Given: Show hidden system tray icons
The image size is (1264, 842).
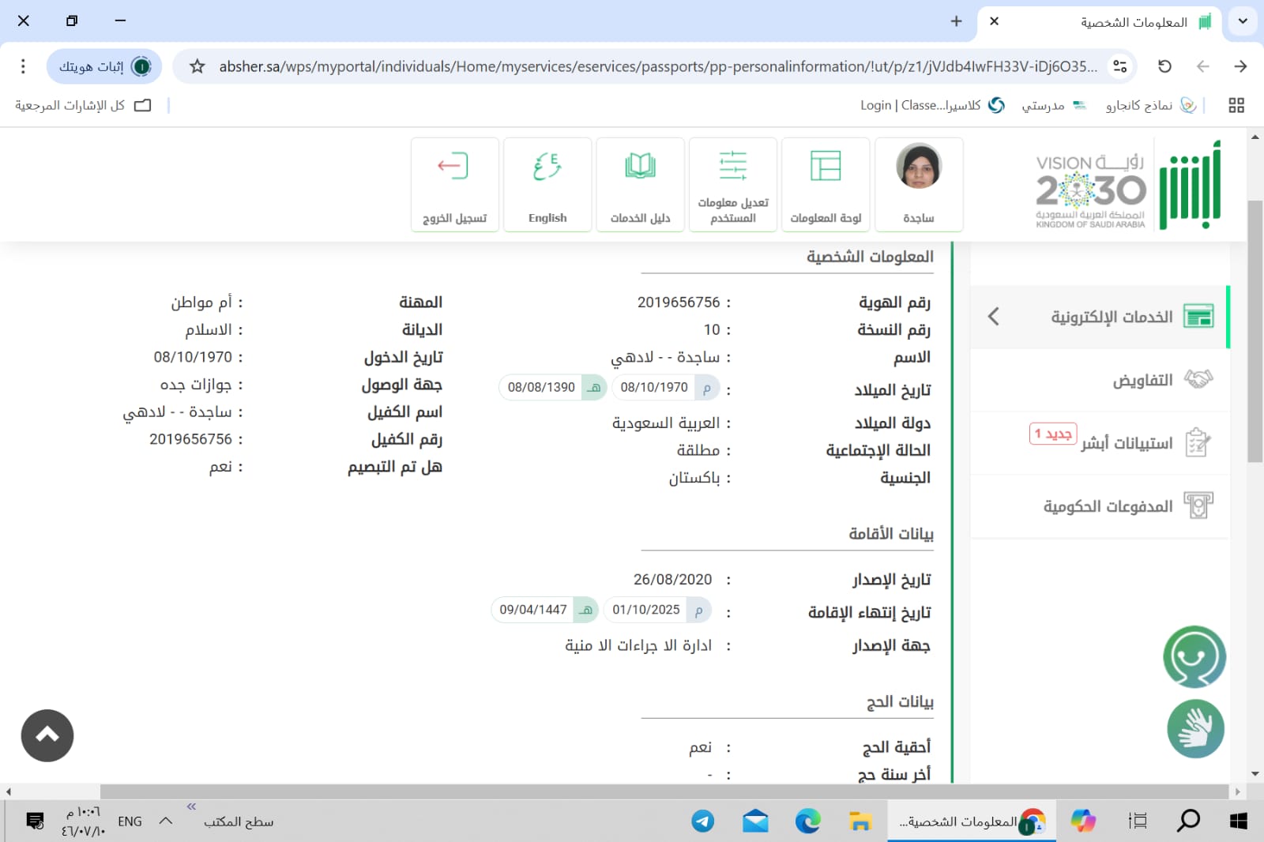Looking at the screenshot, I should (x=165, y=821).
